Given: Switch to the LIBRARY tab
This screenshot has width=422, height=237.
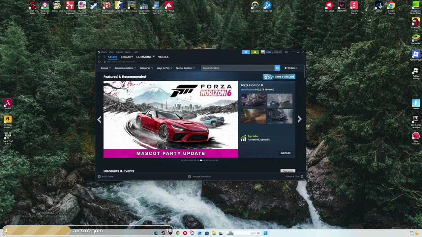Looking at the screenshot, I should pos(127,57).
